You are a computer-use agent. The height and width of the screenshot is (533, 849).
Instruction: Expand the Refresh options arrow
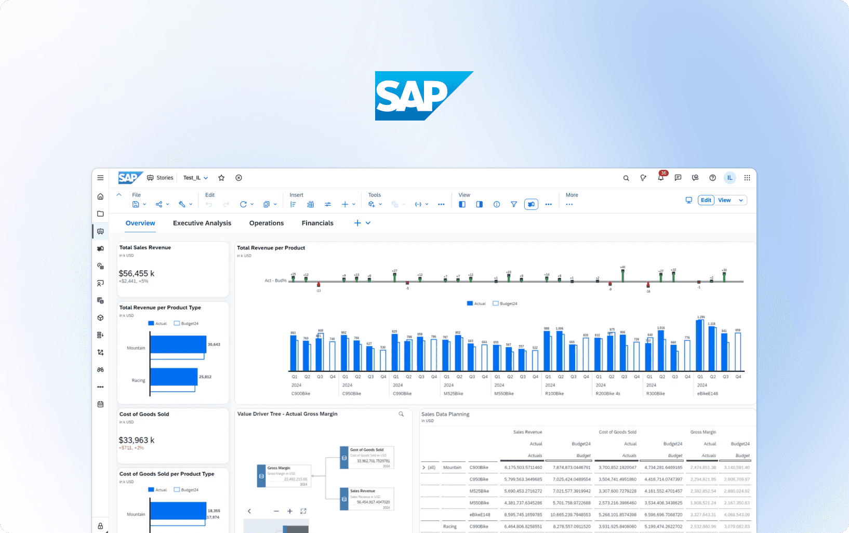[x=252, y=204]
